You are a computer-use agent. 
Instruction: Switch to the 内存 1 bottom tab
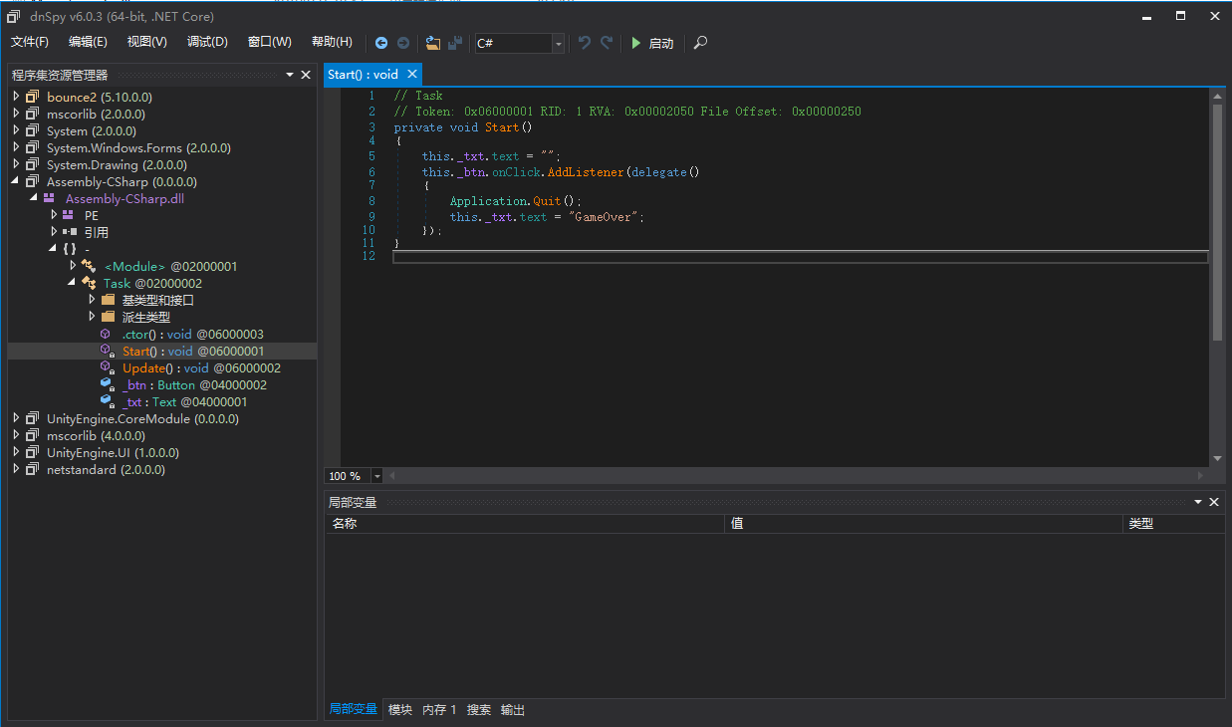(439, 709)
